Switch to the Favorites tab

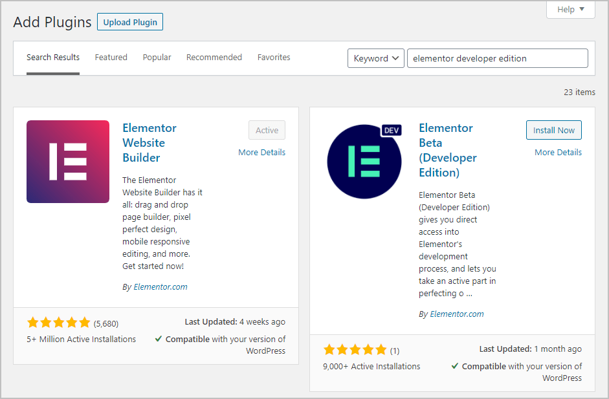[274, 57]
